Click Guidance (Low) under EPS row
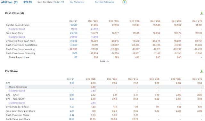Viewport: 205px width, 121px height. coord(17,91)
